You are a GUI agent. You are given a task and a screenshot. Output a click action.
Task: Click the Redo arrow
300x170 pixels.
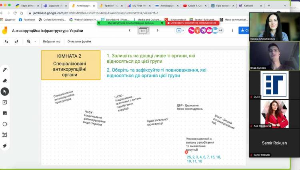[x=16, y=42]
